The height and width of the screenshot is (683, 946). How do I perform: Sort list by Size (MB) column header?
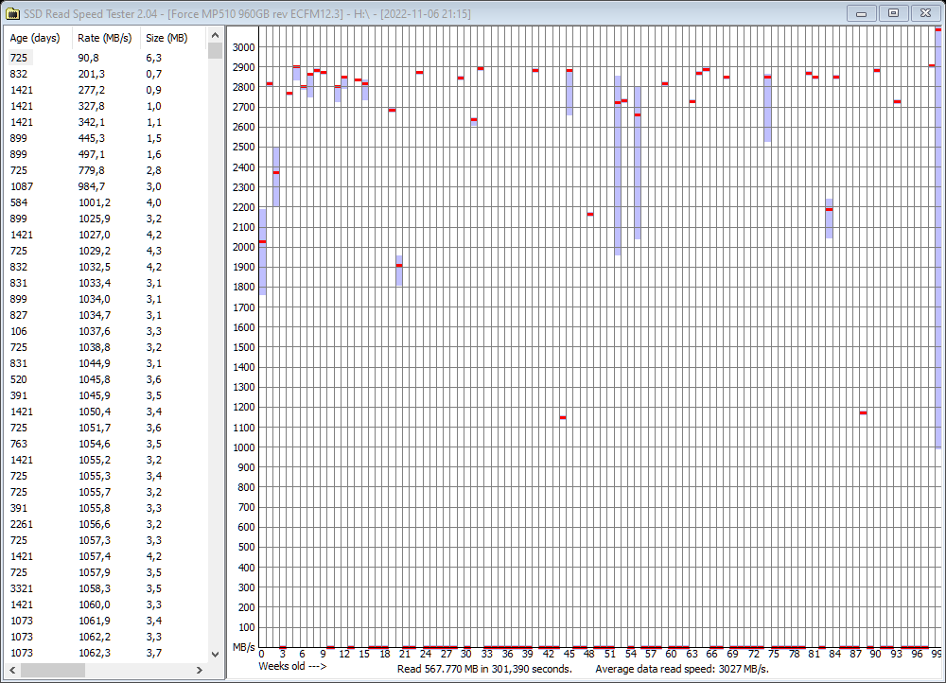coord(173,38)
